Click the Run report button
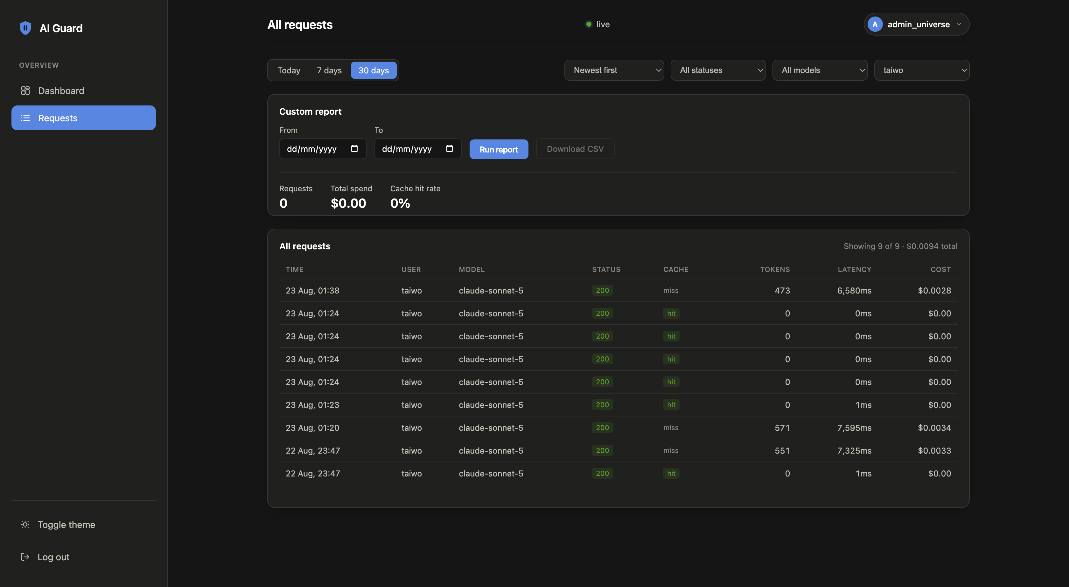The height and width of the screenshot is (587, 1069). pyautogui.click(x=499, y=149)
